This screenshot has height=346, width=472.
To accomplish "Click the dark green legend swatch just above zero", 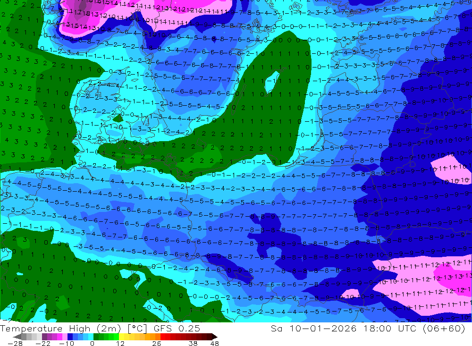I will pos(96,337).
